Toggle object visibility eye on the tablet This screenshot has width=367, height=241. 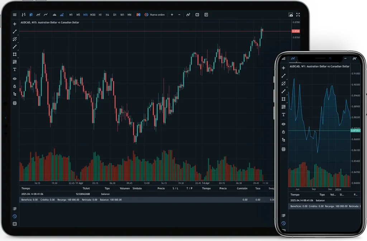click(x=14, y=79)
